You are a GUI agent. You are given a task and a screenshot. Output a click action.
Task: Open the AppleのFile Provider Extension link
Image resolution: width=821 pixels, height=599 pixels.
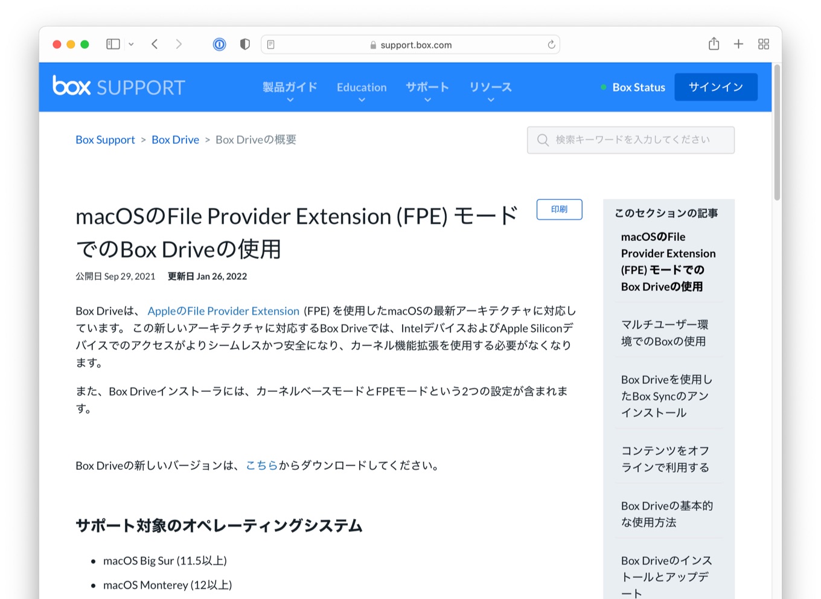223,310
